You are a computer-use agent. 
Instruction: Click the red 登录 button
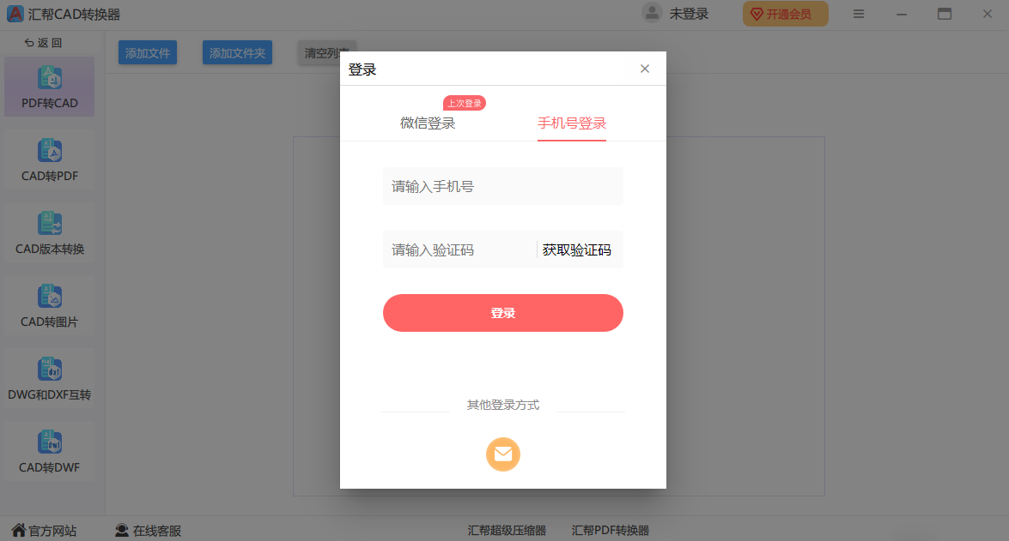(x=503, y=313)
